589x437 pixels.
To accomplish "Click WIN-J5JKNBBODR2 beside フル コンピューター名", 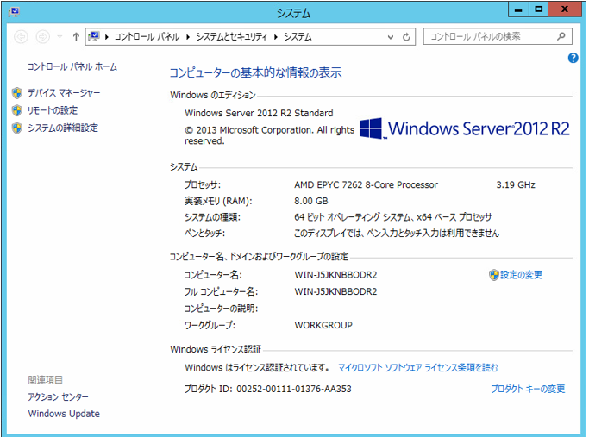I will (x=335, y=291).
